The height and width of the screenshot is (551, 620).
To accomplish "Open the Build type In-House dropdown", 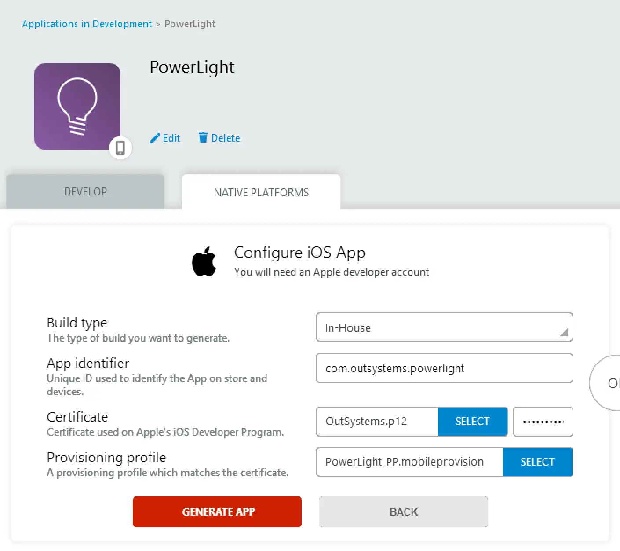I will pos(444,327).
